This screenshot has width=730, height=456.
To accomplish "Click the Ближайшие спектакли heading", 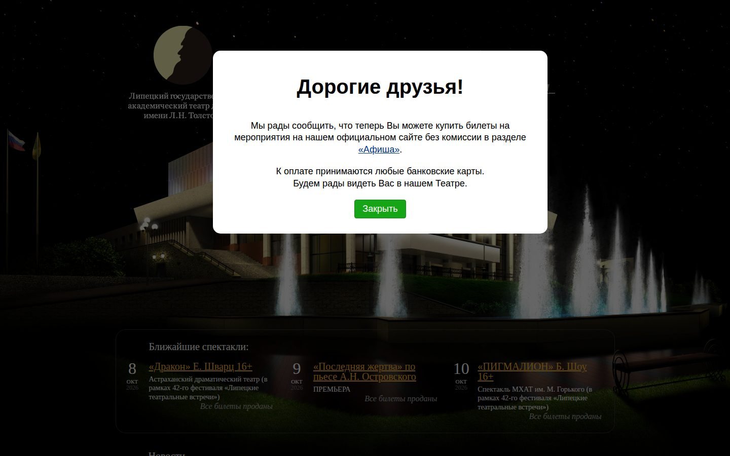I will [199, 347].
